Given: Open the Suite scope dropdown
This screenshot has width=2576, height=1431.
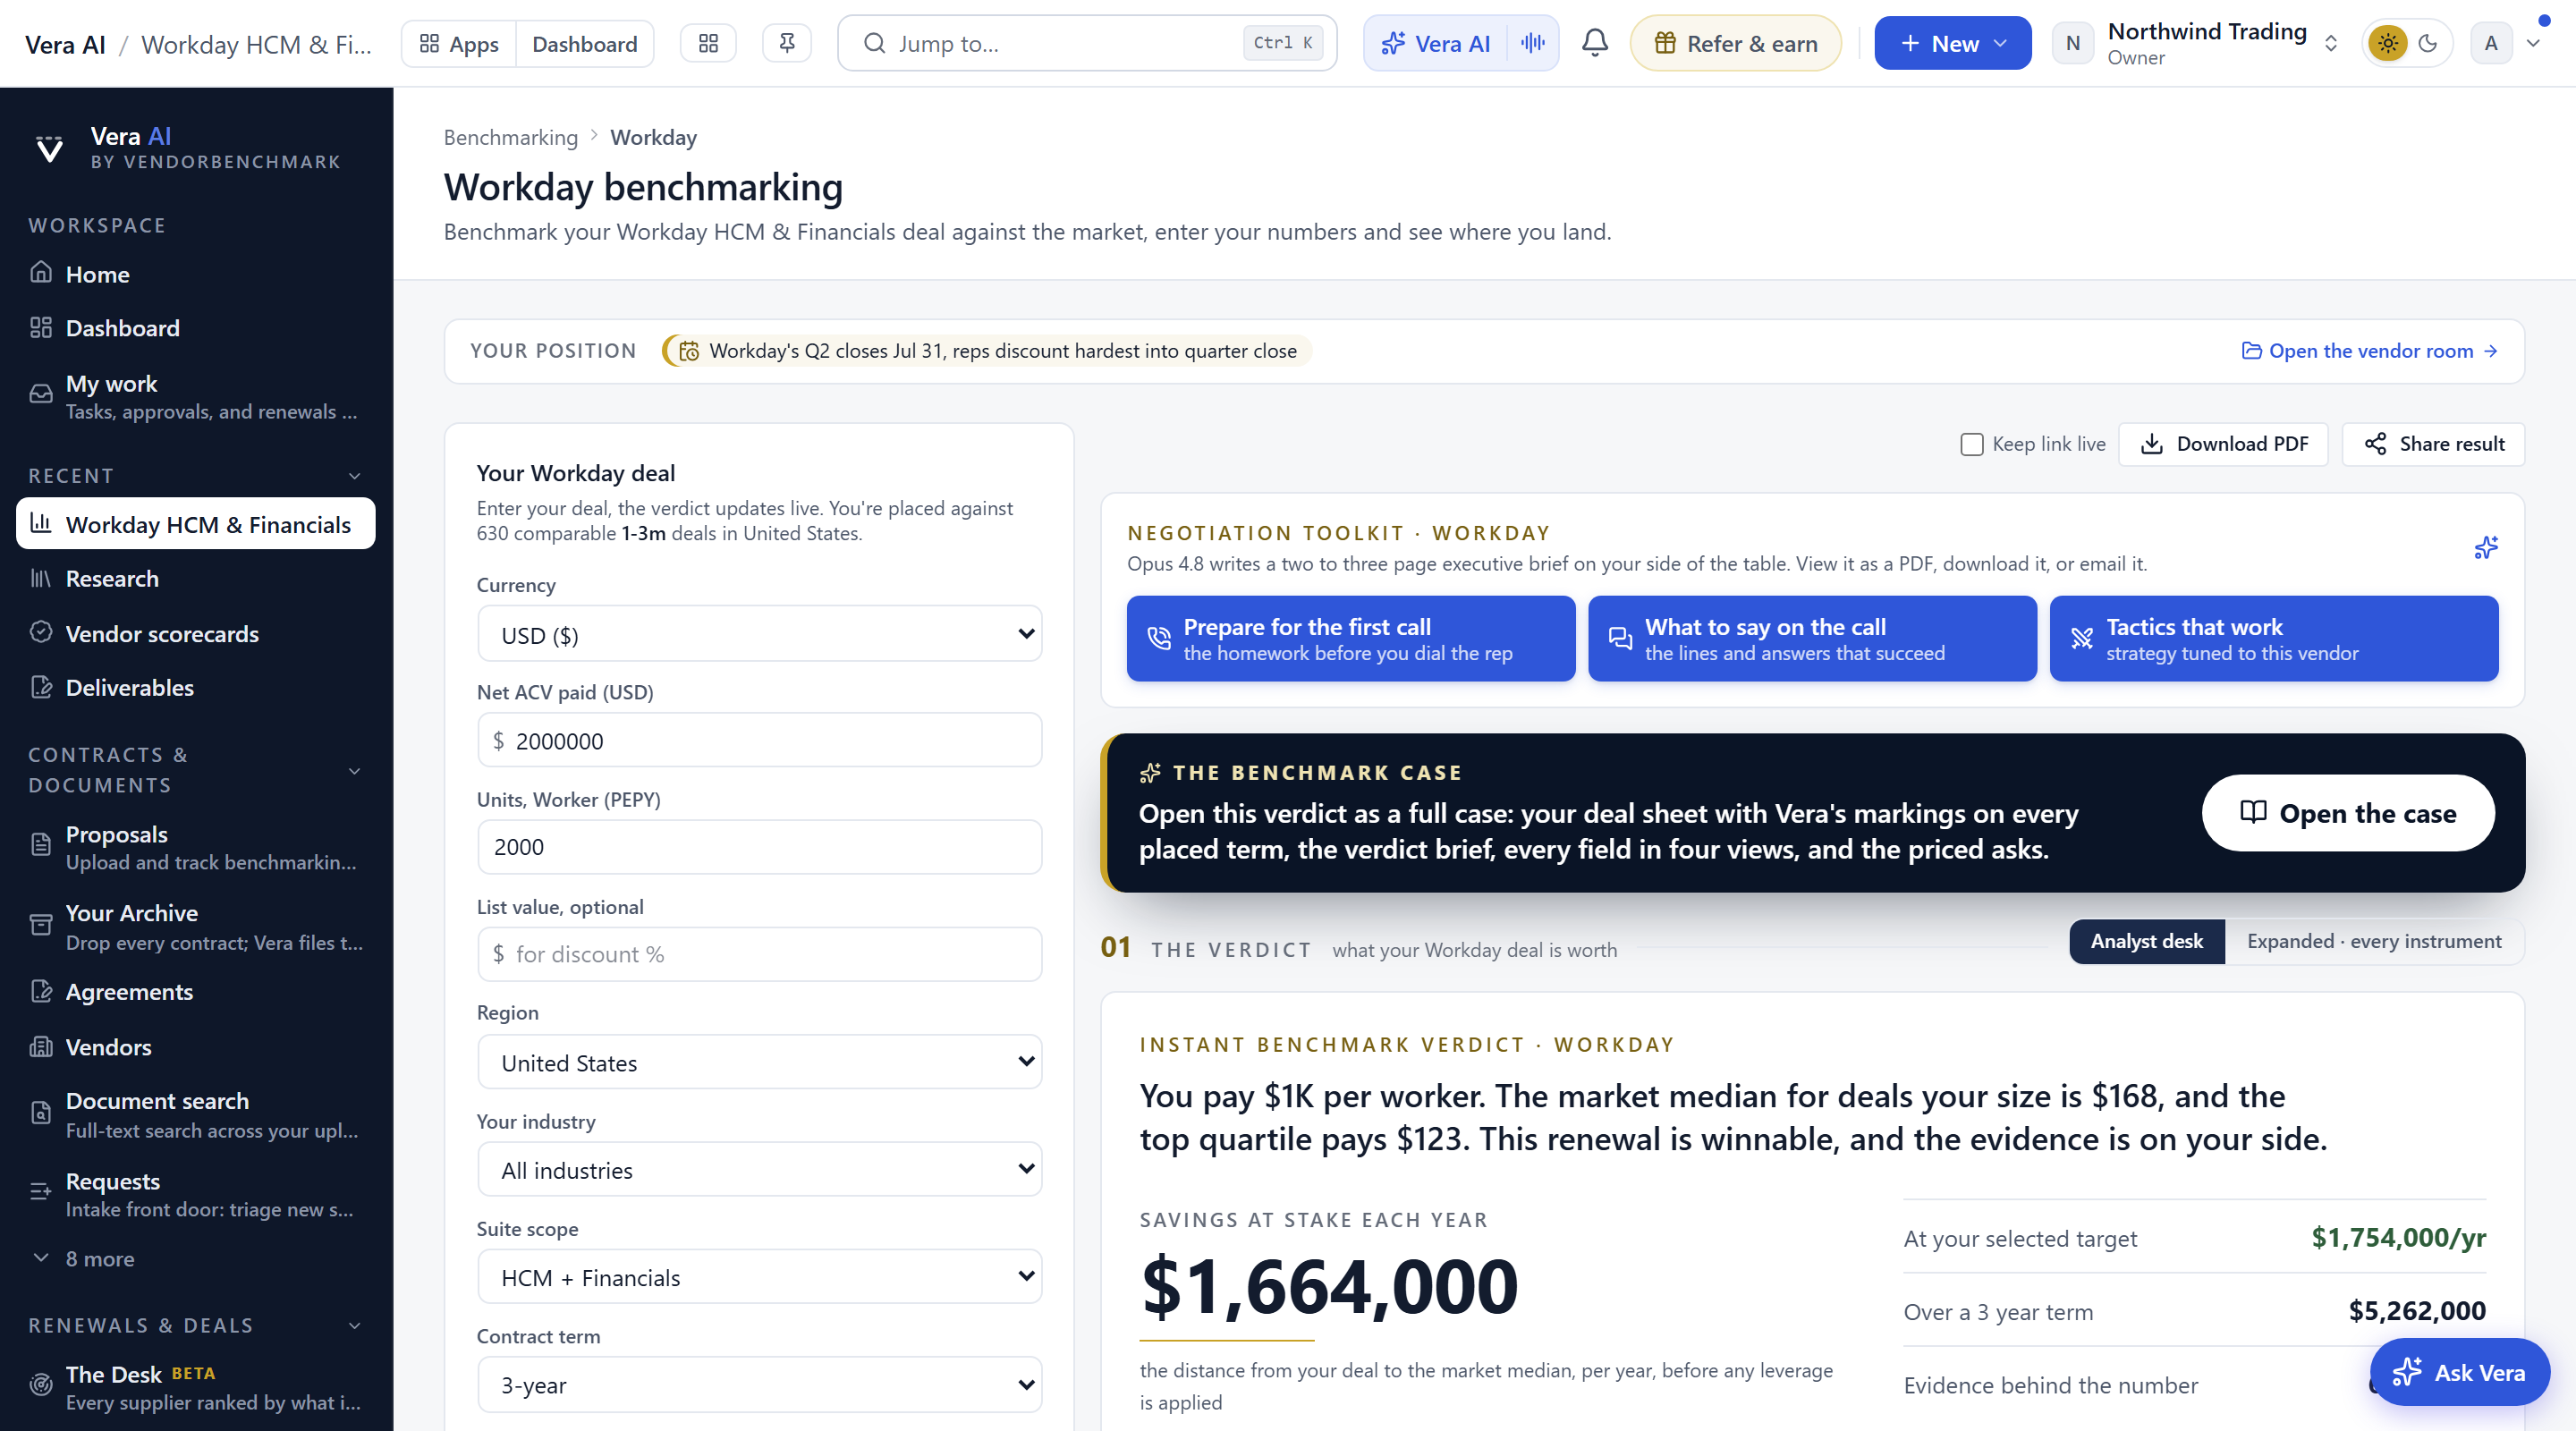Looking at the screenshot, I should [x=760, y=1277].
